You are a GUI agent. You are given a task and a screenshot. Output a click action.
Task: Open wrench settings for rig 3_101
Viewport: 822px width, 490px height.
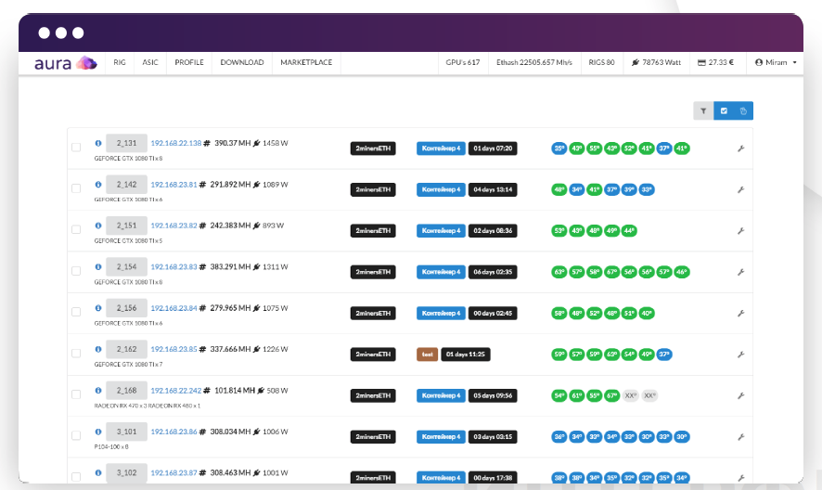coord(740,436)
